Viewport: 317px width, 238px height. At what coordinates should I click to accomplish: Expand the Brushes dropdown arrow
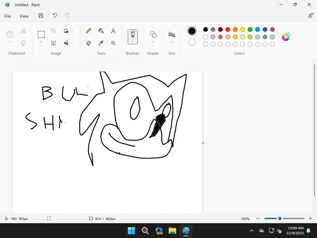tap(132, 42)
